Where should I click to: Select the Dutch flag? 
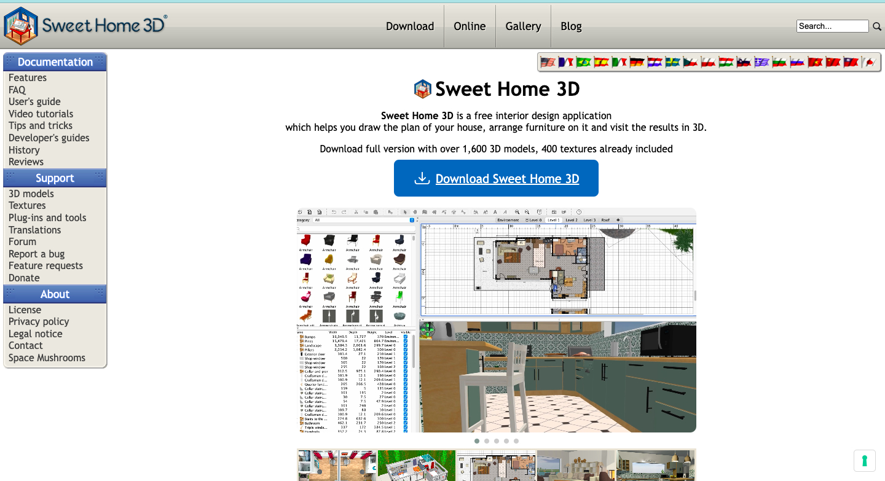[x=655, y=62]
